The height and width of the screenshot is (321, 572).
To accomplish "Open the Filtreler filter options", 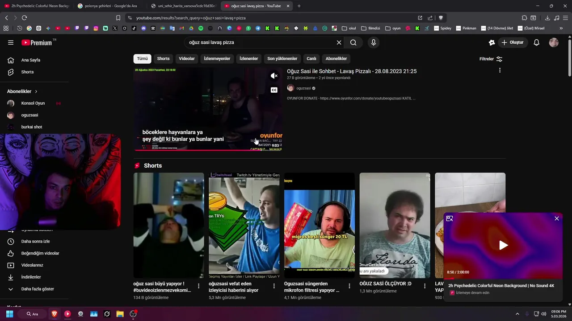I will click(x=491, y=59).
